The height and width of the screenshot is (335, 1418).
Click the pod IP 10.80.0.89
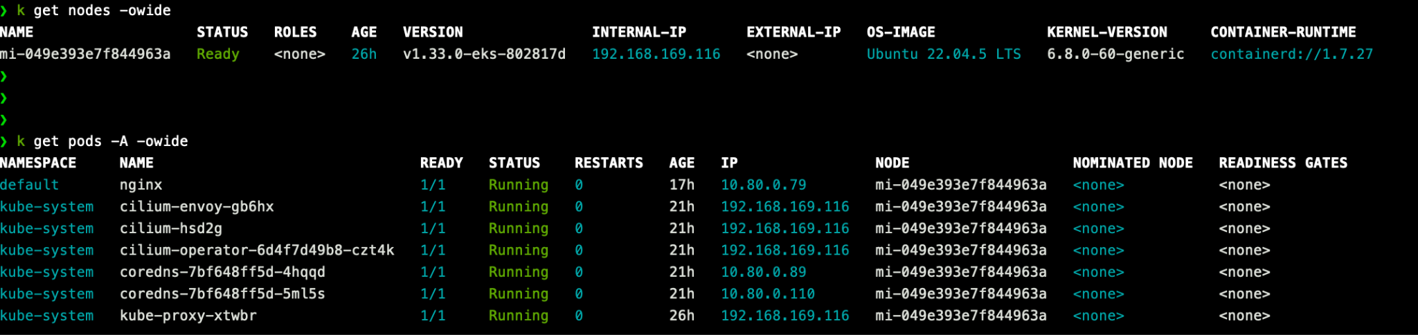point(764,272)
